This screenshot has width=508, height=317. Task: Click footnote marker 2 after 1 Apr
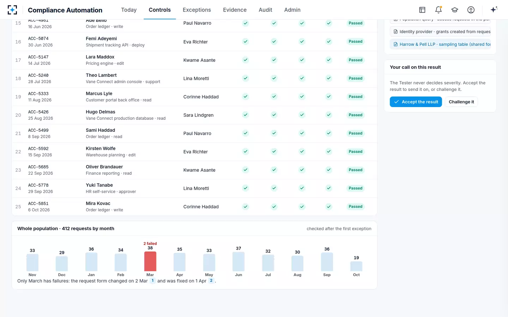pyautogui.click(x=211, y=281)
